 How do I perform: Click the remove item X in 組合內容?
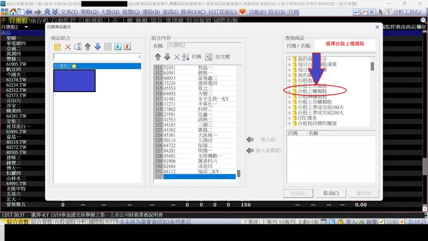[x=176, y=57]
